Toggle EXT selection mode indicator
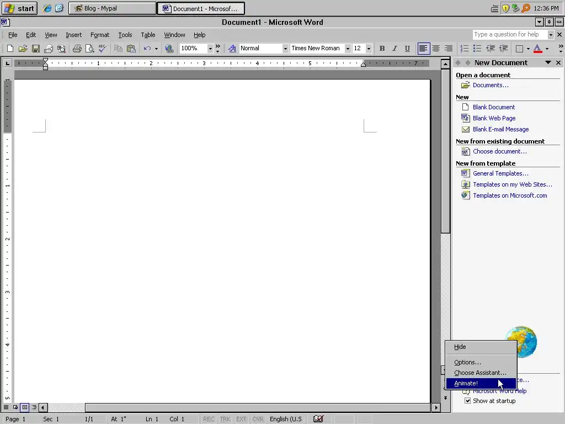 [x=241, y=419]
